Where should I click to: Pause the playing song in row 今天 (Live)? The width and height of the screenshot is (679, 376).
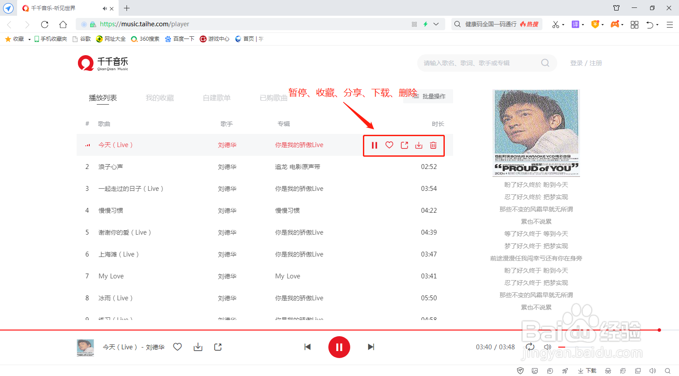(x=374, y=145)
